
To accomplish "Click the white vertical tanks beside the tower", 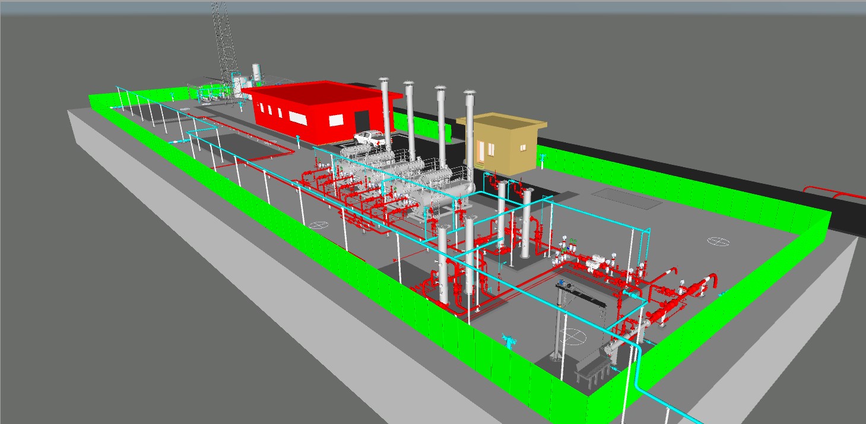I will pyautogui.click(x=256, y=73).
